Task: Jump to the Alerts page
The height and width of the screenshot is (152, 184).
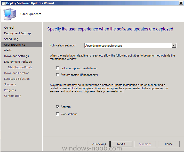Action: [x=8, y=50]
